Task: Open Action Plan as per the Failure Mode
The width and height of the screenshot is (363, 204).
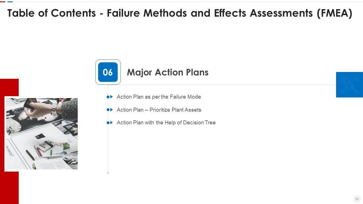Action: pos(159,97)
